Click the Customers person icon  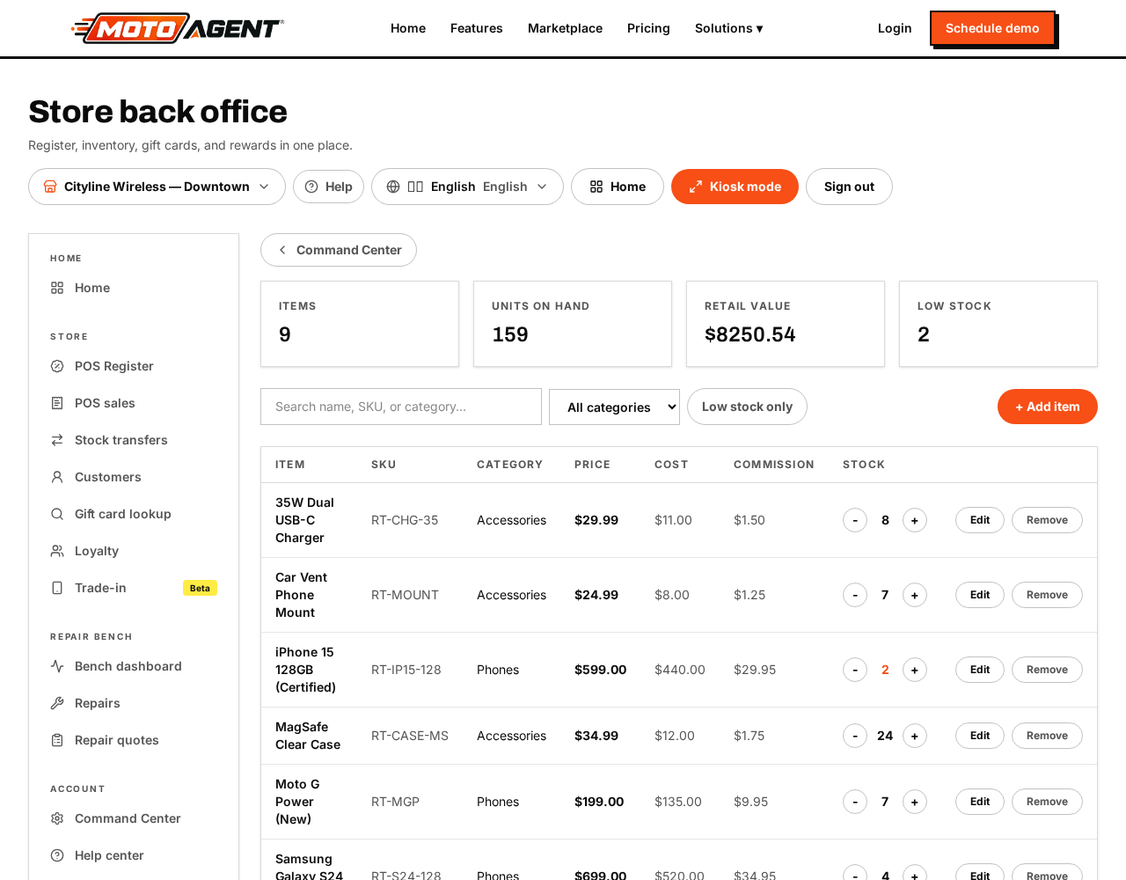(57, 477)
